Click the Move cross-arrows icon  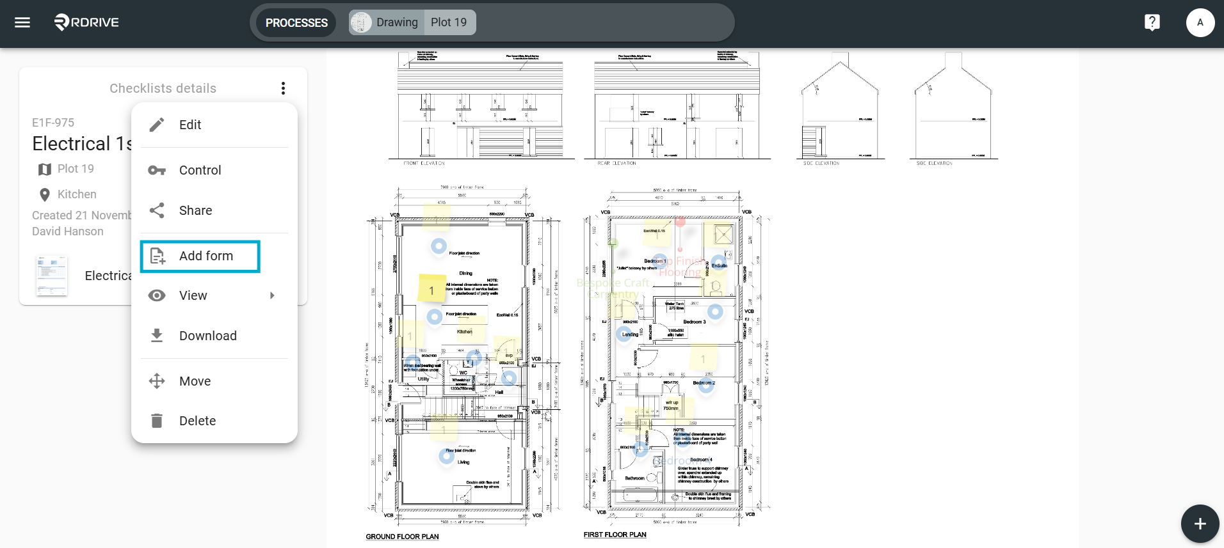pos(157,381)
